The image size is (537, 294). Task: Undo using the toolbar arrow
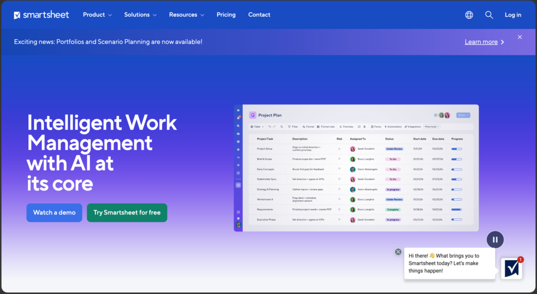point(270,127)
